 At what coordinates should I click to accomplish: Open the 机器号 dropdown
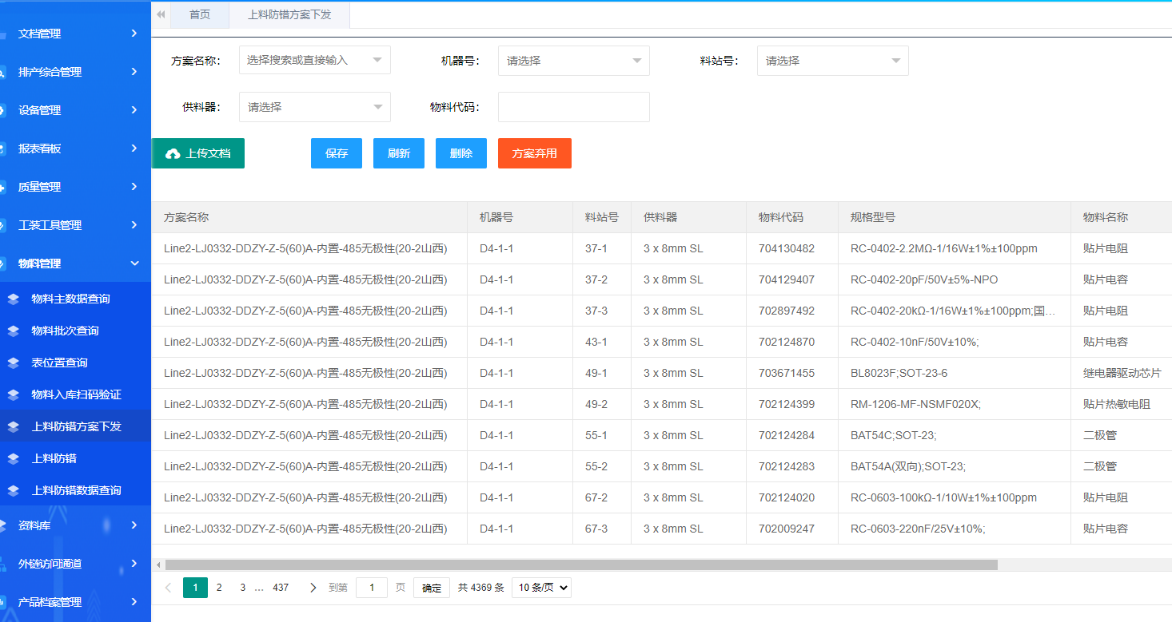pos(573,61)
